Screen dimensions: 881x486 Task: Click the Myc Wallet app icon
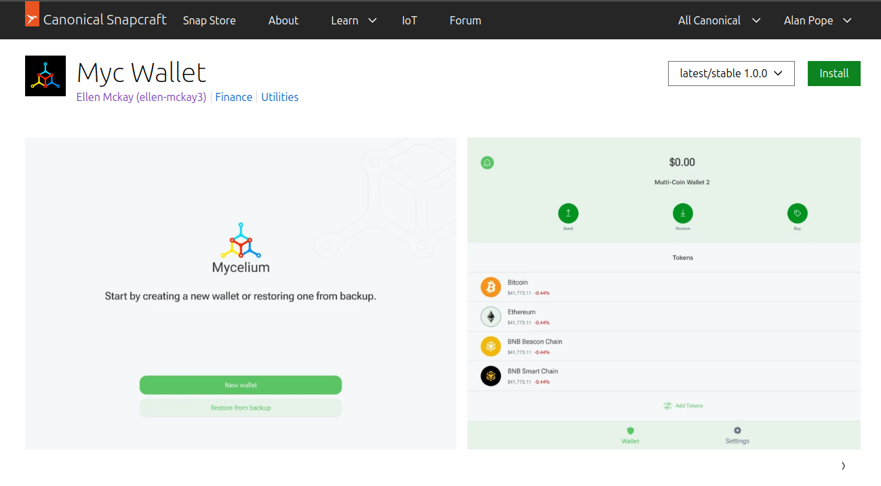tap(45, 76)
